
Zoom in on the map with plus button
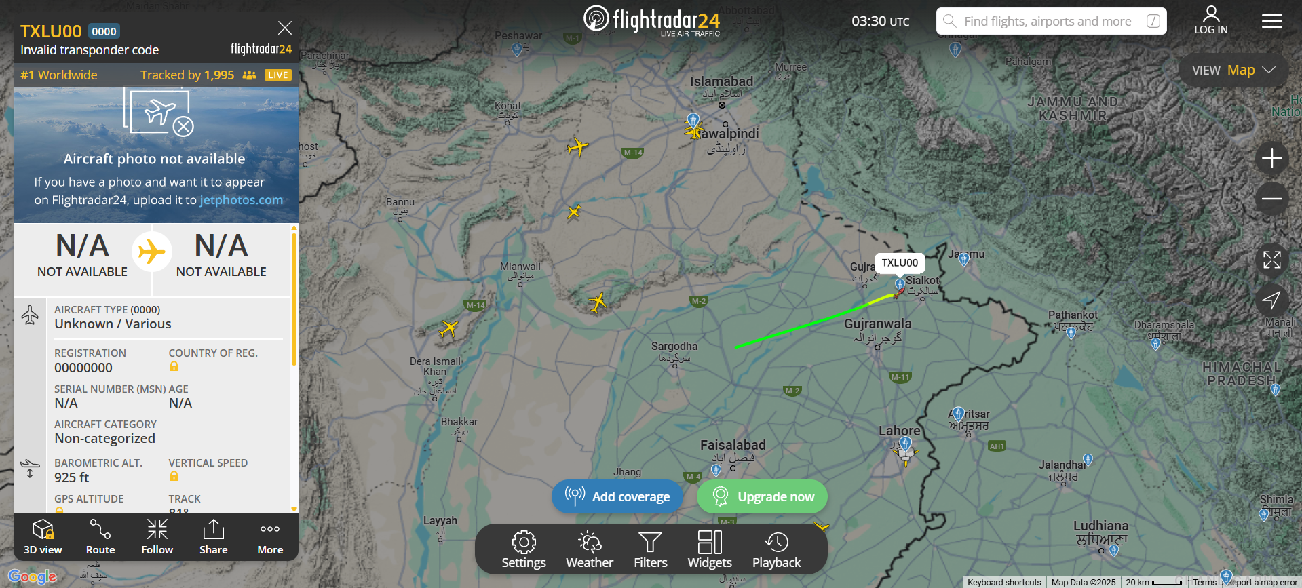1271,158
